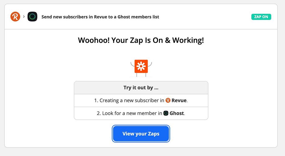Click the "Try it out by ..." header row
285x156 pixels.
(141, 88)
